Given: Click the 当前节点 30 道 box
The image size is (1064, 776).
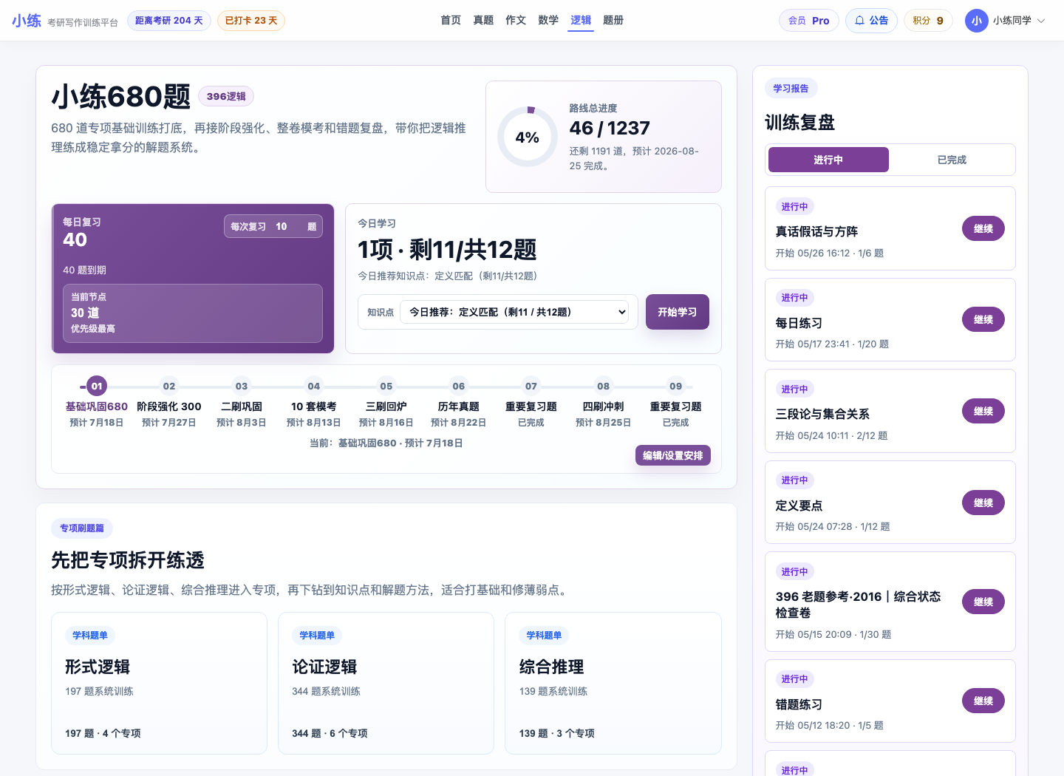Looking at the screenshot, I should [193, 313].
